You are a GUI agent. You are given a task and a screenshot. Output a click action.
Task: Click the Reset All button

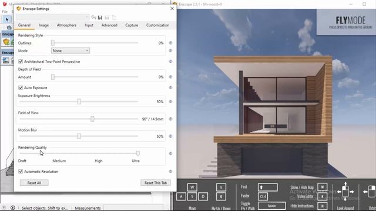tap(34, 183)
